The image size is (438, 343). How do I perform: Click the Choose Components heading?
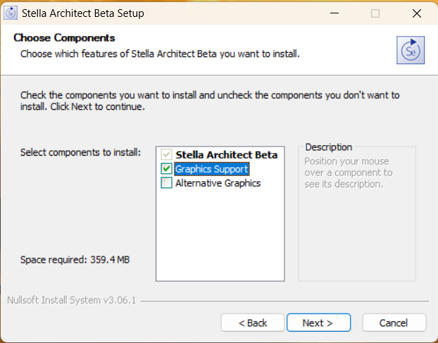coord(64,38)
